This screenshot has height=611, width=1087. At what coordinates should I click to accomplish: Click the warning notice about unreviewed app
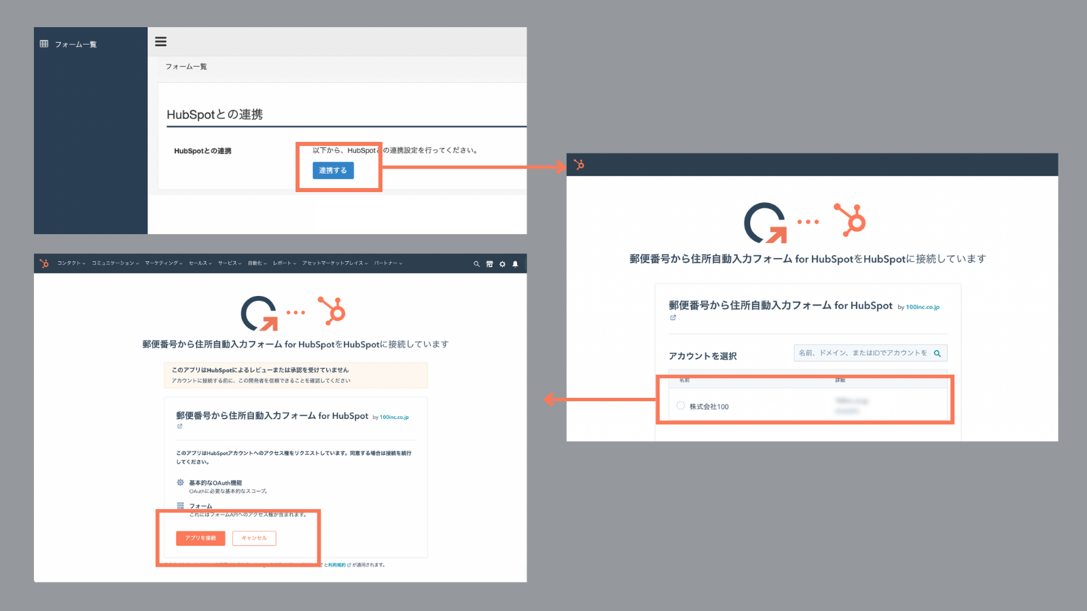(296, 375)
